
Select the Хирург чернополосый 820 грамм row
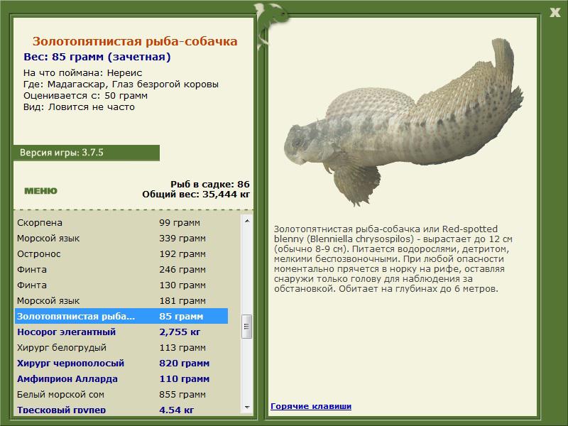[x=121, y=363]
